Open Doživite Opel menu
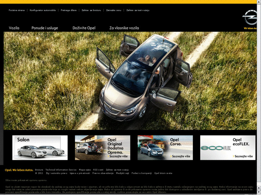This screenshot has height=195, width=261. 84,28
